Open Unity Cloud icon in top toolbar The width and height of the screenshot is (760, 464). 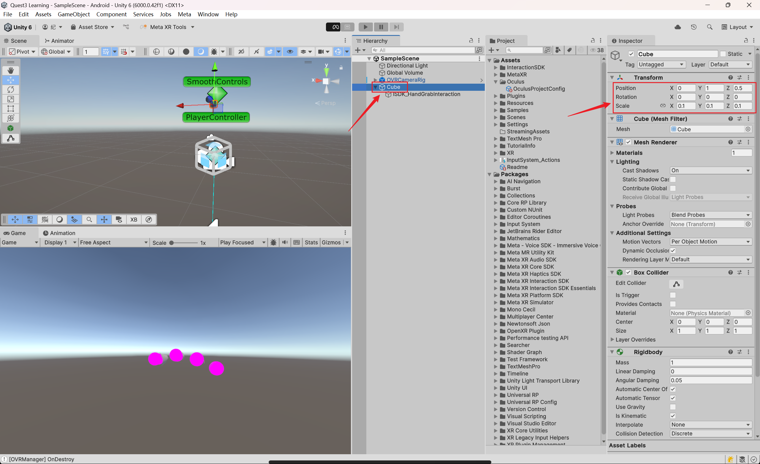(678, 27)
